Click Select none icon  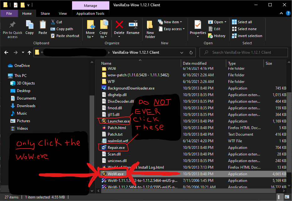234,29
